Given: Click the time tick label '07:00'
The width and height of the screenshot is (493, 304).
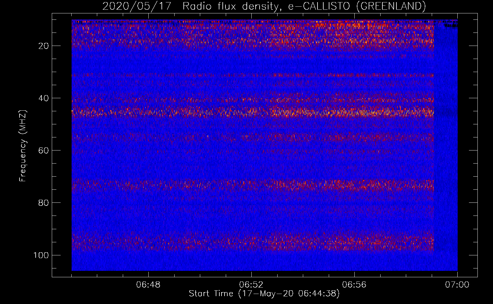Looking at the screenshot, I should click(457, 285).
